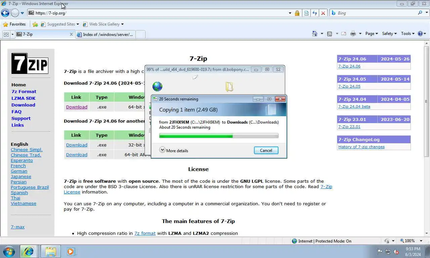Click the 7-Zip logo image

click(30, 63)
